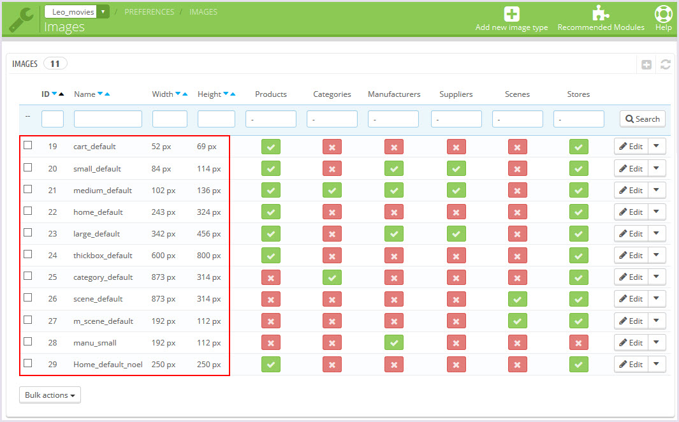Refresh the images list
The image size is (679, 422).
pyautogui.click(x=666, y=64)
